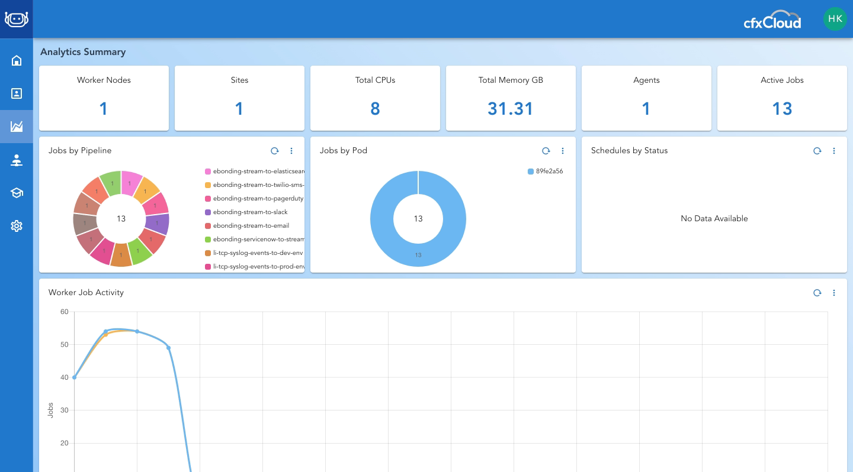Screen dimensions: 853x472
Task: Click the 13 total in pod donut center
Action: 418,219
